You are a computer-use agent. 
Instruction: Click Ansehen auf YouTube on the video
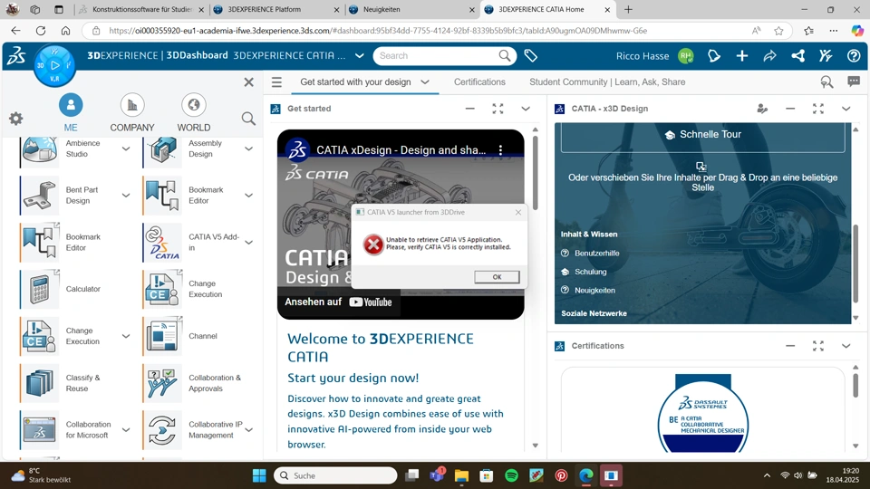pyautogui.click(x=338, y=302)
